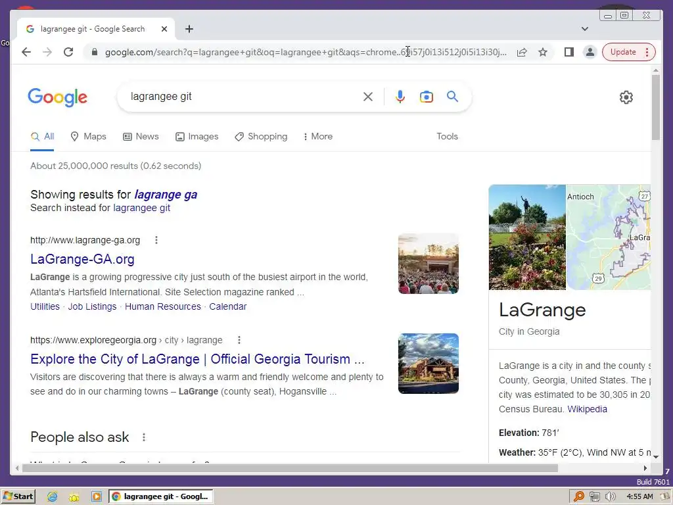Open the Human Resources sitelink
Image resolution: width=673 pixels, height=505 pixels.
point(163,306)
